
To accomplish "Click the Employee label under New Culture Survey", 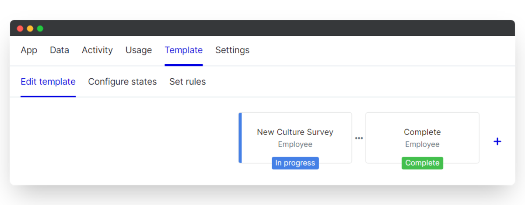I will (295, 144).
